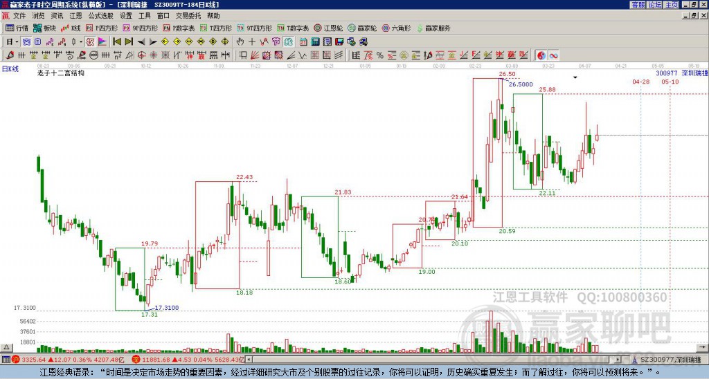Open the 公式选股 menu
This screenshot has width=709, height=379.
pos(101,16)
